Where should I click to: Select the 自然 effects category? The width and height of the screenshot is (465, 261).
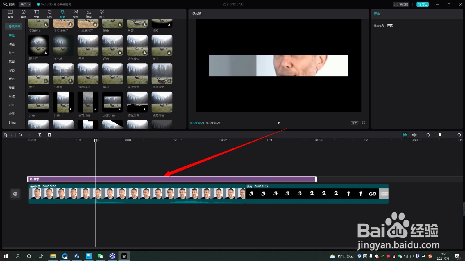(x=12, y=96)
